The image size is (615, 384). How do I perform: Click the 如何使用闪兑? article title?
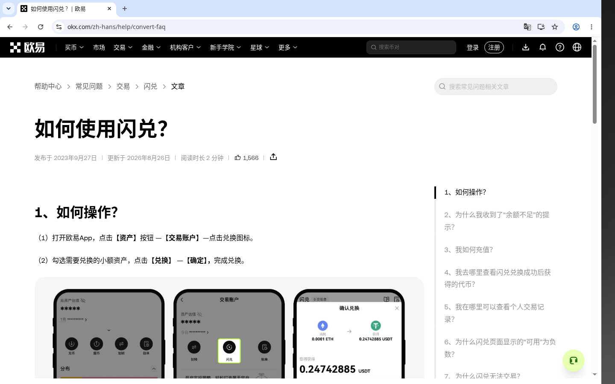pyautogui.click(x=101, y=128)
